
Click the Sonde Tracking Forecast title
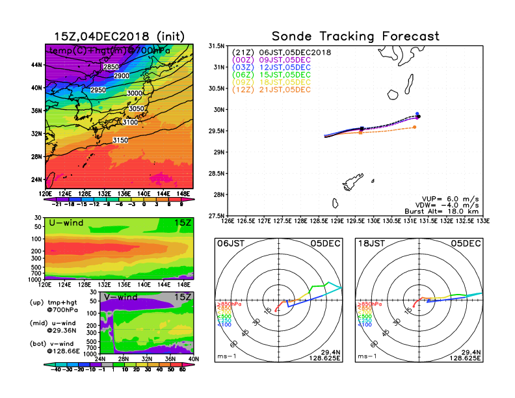[x=355, y=36]
